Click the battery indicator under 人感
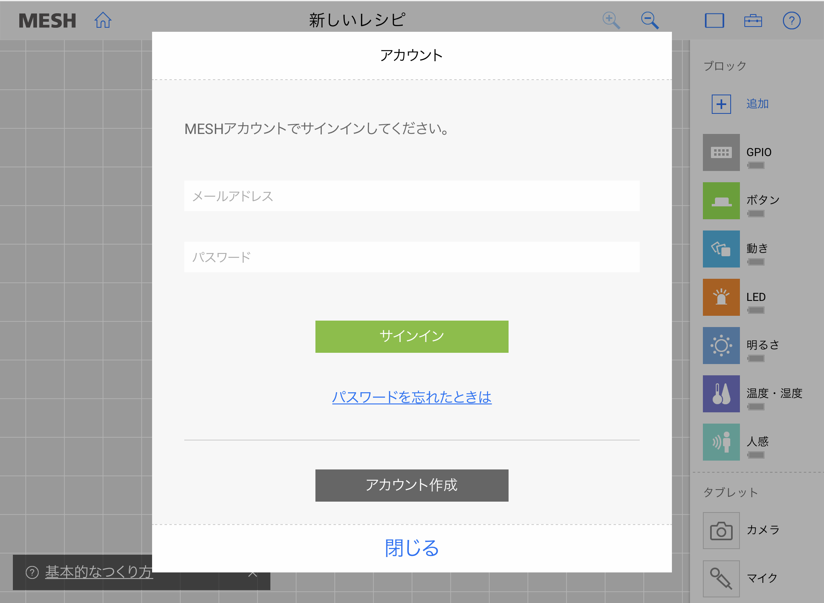Viewport: 824px width, 603px height. tap(756, 455)
